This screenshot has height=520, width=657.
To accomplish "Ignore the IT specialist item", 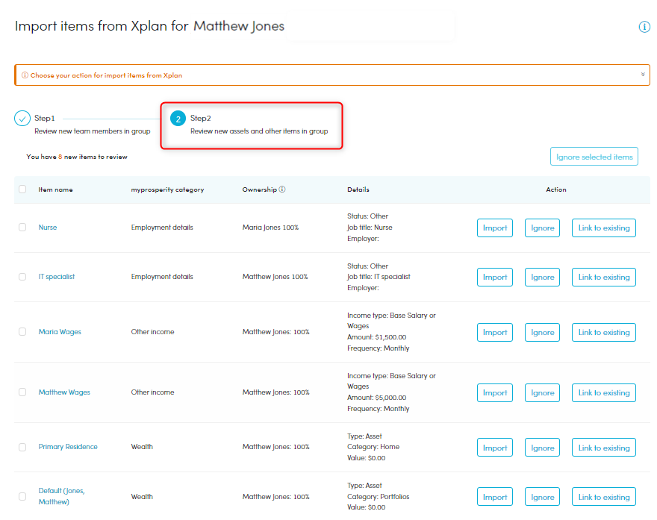I will [x=542, y=278].
